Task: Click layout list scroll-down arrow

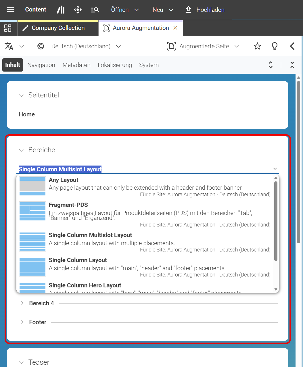Action: coord(276,289)
